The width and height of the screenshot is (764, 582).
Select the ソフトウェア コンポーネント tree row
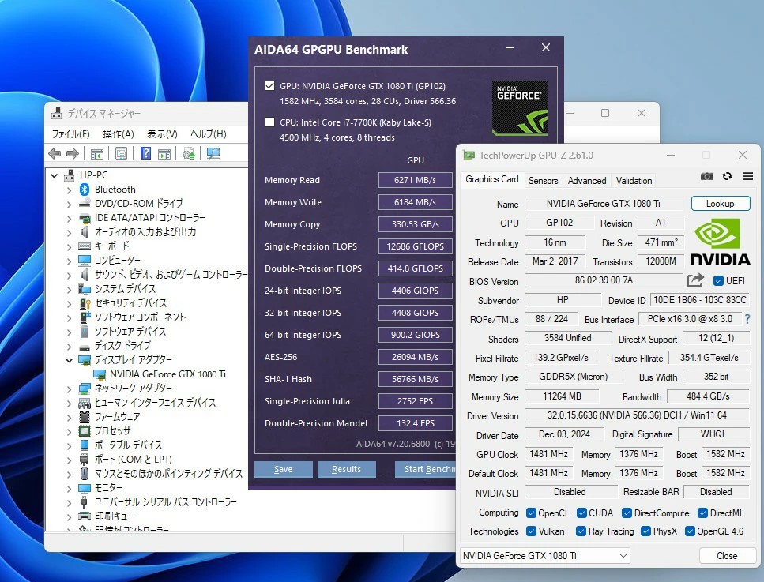pos(140,317)
